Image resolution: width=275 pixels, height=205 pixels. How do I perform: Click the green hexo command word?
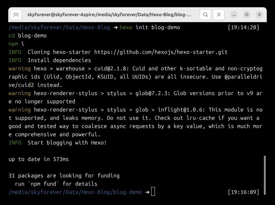click(126, 27)
